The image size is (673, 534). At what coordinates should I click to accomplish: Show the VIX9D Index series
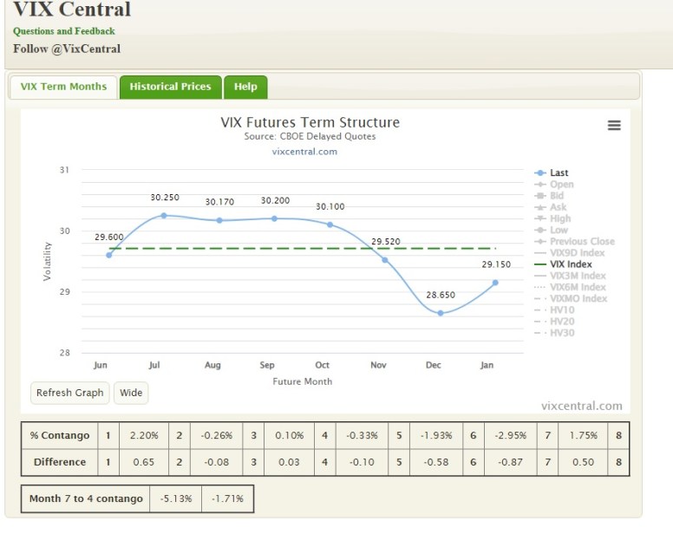point(578,253)
